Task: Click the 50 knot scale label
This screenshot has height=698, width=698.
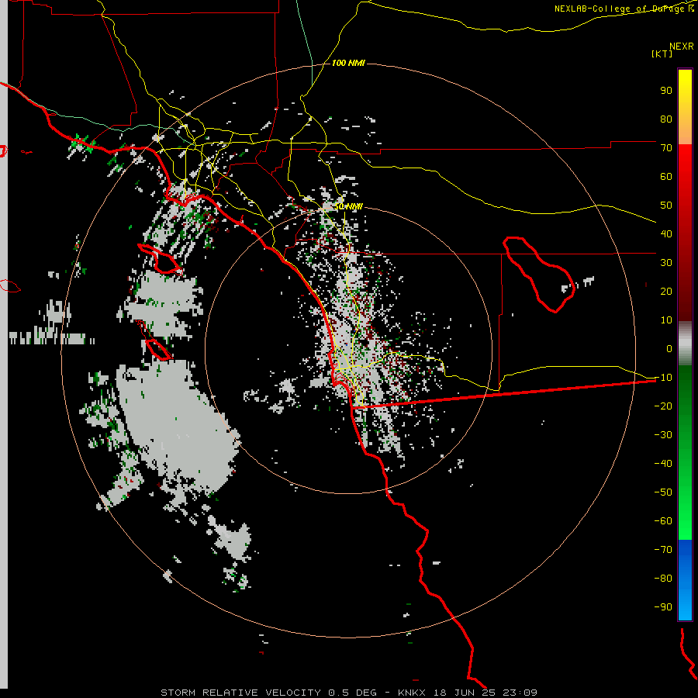Action: [666, 206]
